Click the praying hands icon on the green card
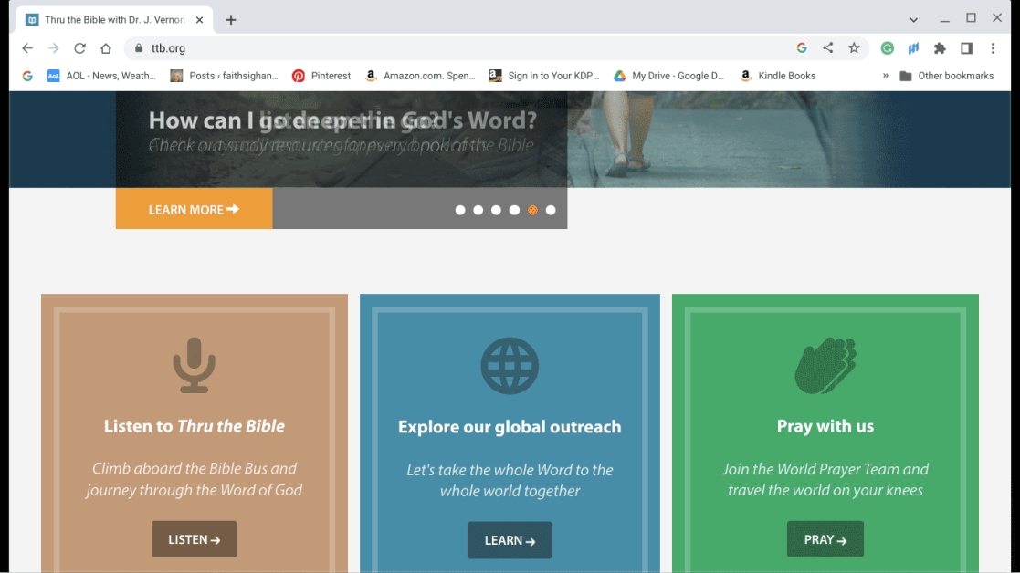Image resolution: width=1020 pixels, height=573 pixels. tap(825, 364)
